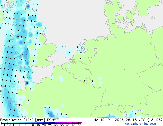Click the '25' legend scale label
163x126 pixels.
(x=50, y=125)
